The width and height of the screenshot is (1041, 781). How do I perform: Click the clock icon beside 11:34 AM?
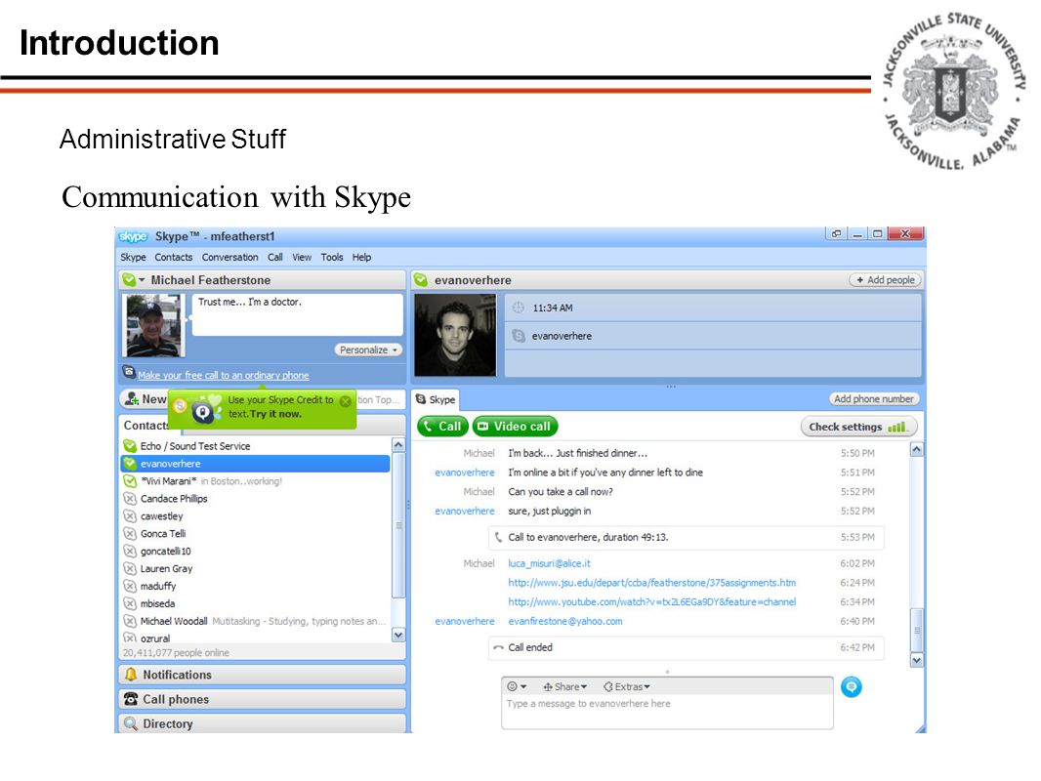coord(519,308)
